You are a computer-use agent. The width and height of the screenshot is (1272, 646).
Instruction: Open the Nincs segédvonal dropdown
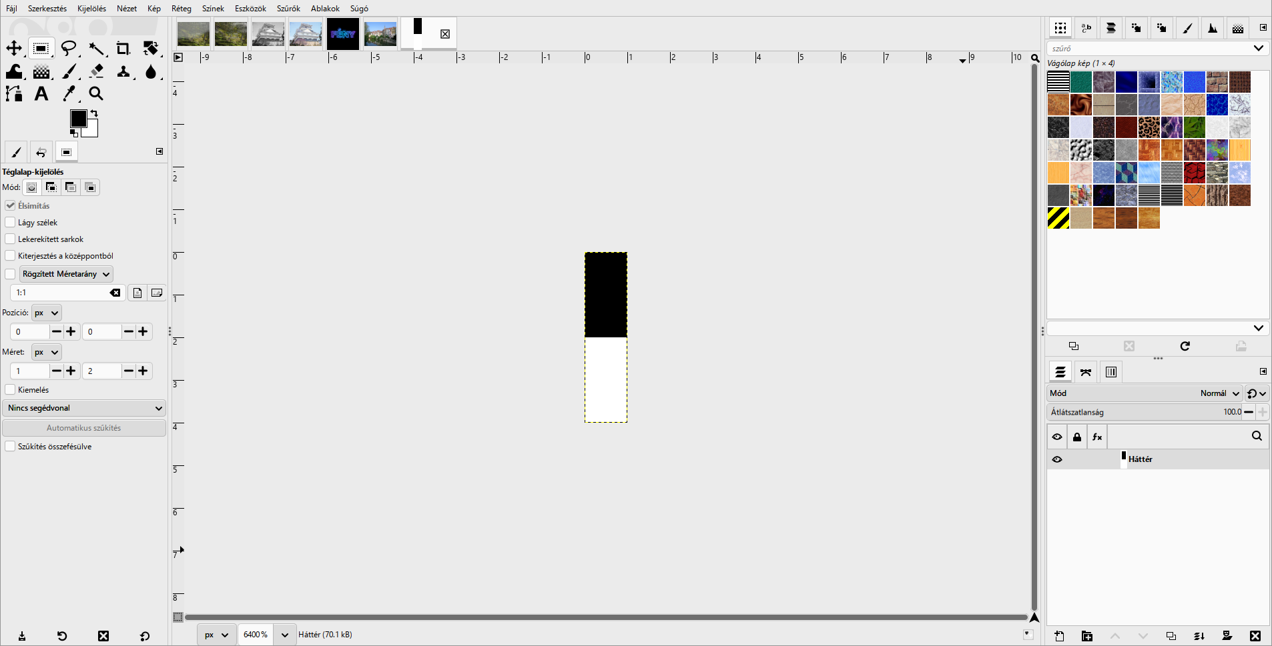pyautogui.click(x=84, y=408)
